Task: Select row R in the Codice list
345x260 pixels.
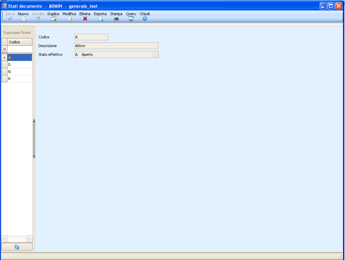Action: click(20, 79)
